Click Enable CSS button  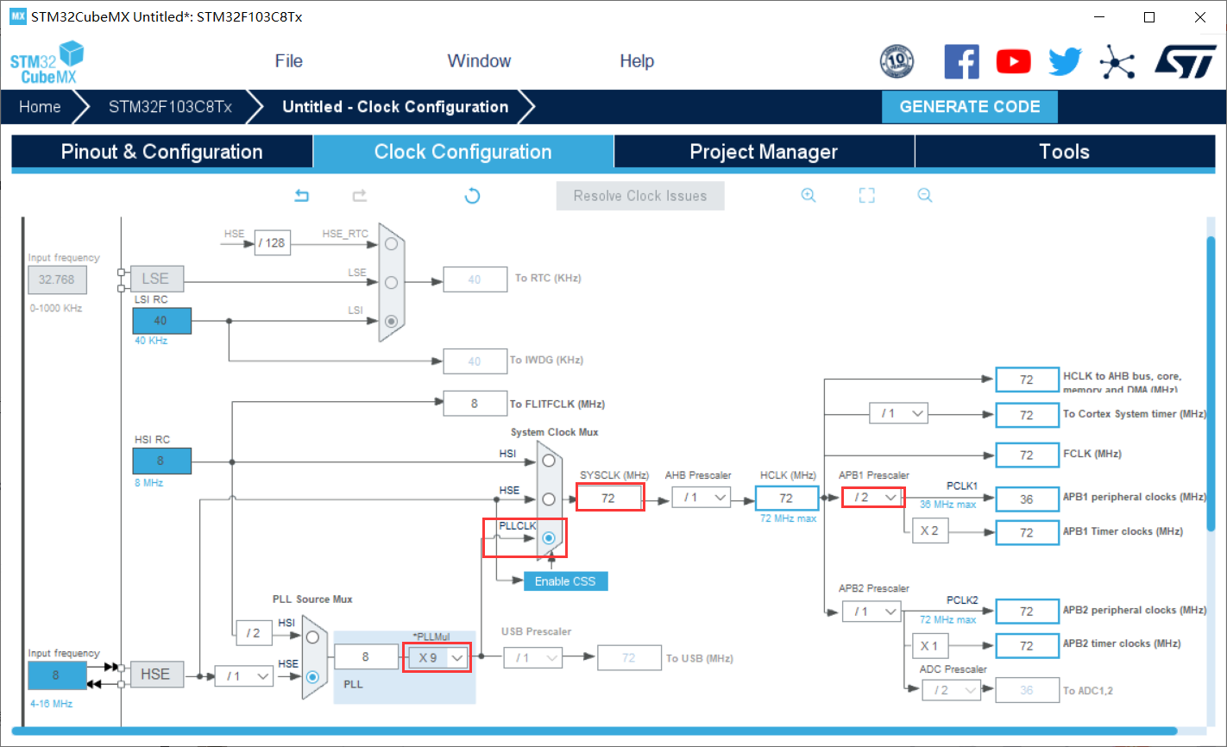pyautogui.click(x=565, y=581)
